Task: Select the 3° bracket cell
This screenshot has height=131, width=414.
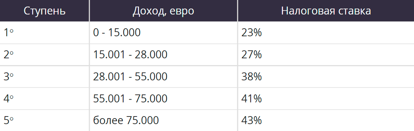Action: pos(45,76)
